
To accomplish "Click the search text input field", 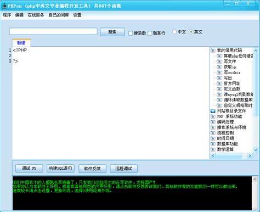I will (x=53, y=31).
